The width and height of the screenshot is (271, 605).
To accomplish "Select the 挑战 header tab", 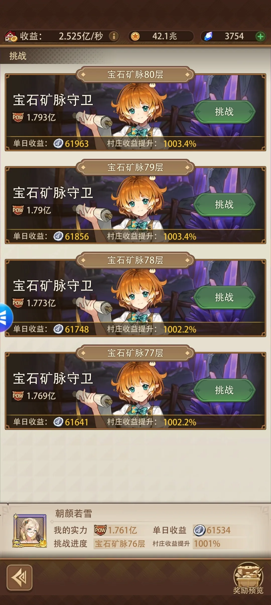I will [18, 56].
